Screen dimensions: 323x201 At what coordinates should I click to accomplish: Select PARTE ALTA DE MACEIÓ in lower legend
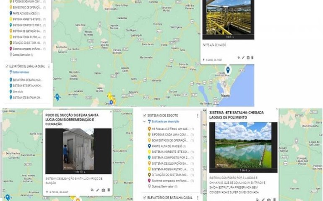point(167,146)
